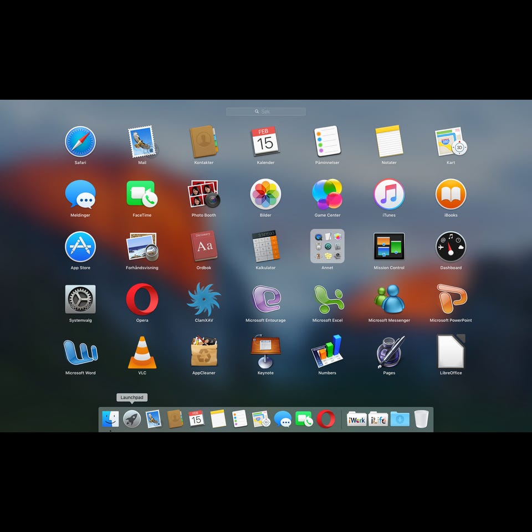Launch Microsoft Entourage

pyautogui.click(x=267, y=299)
